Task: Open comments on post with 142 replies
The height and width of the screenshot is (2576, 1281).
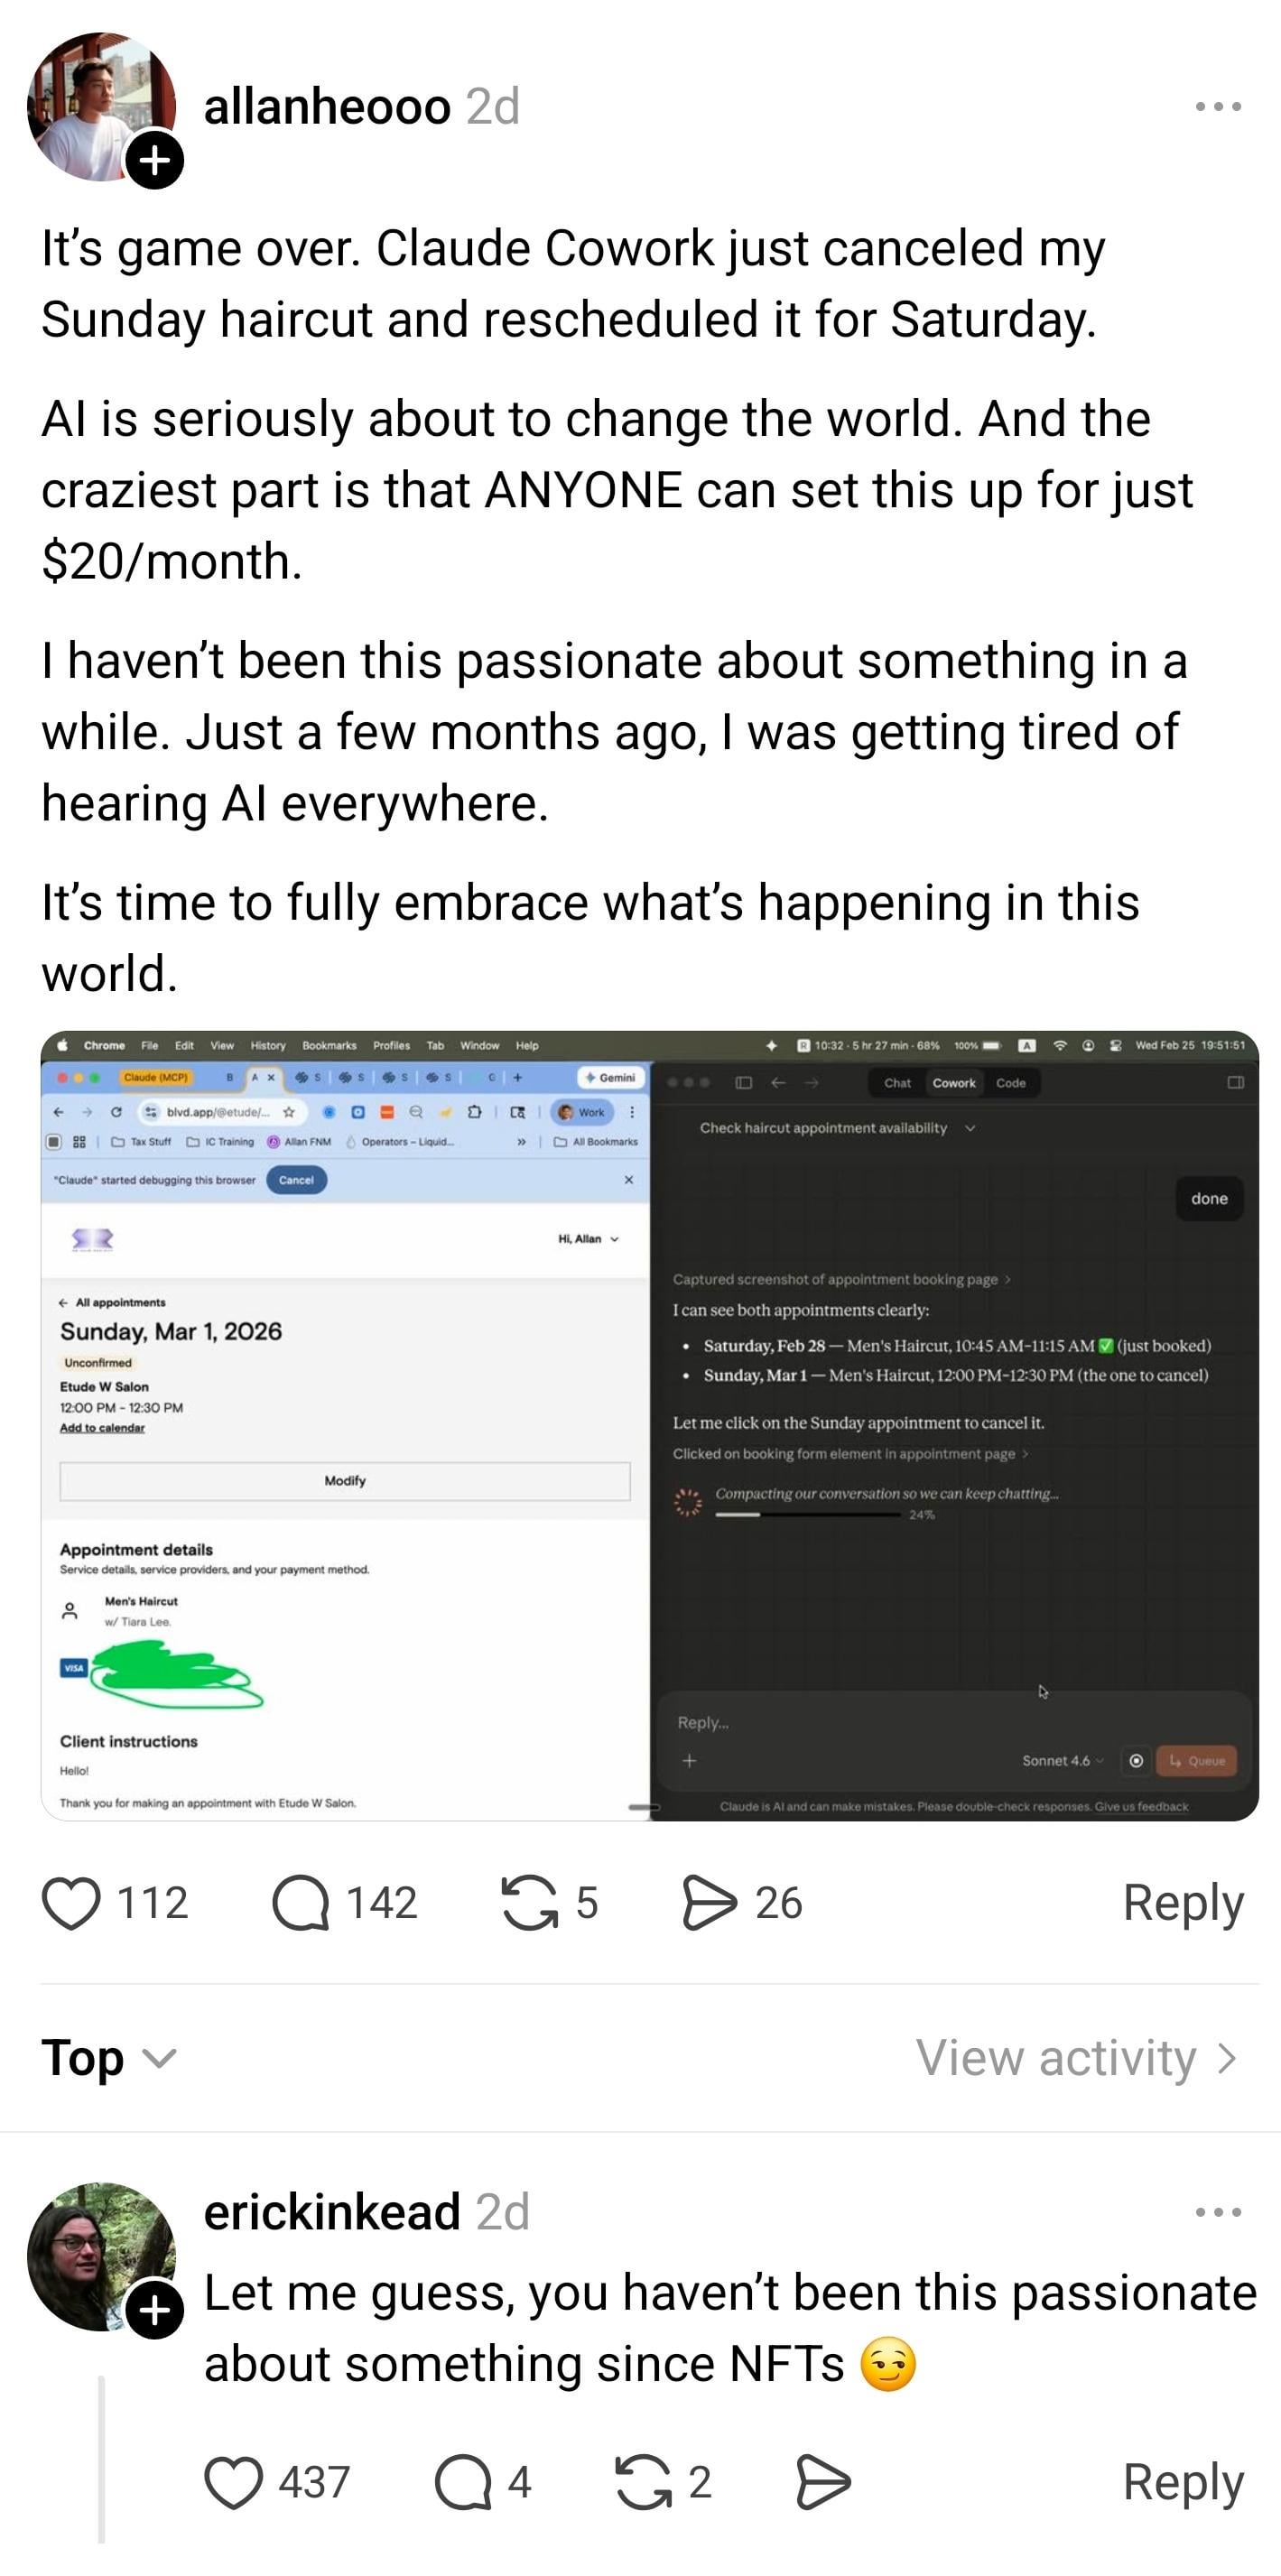Action: click(301, 1903)
